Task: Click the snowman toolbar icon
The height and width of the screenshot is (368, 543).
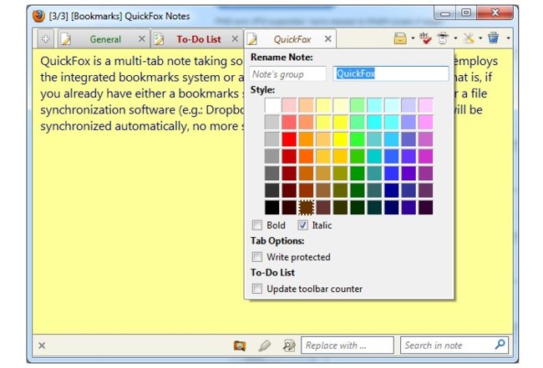Action: pos(443,38)
